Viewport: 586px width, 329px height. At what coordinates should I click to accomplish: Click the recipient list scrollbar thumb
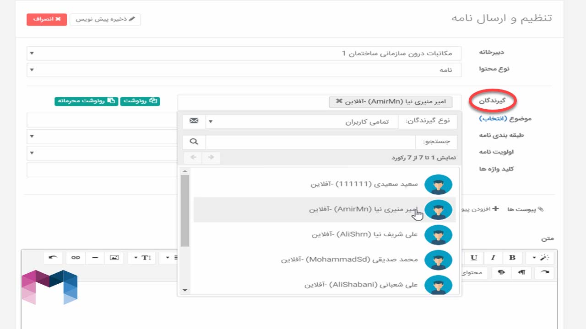185,211
